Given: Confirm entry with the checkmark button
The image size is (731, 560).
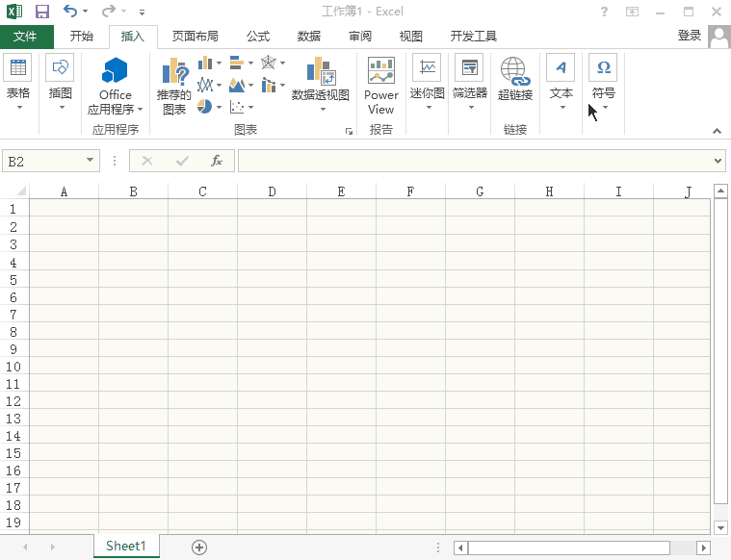Looking at the screenshot, I should click(182, 162).
